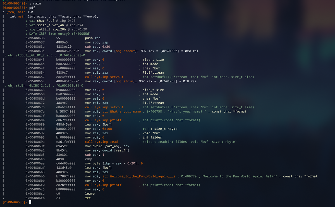335x207 pixels.
Task: Click 'call sym.imp.printf' at address 0x00400684
Action: point(103,120)
